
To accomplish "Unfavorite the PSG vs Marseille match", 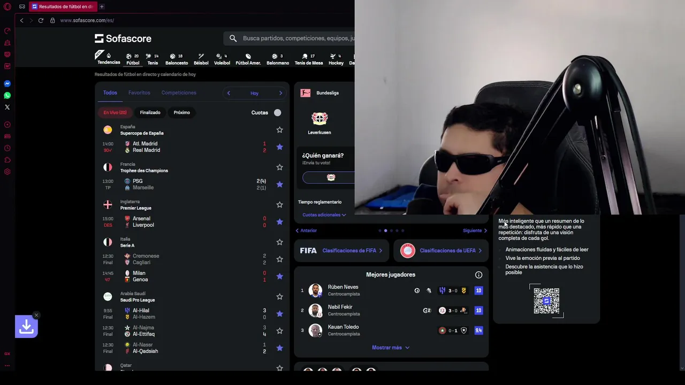I will coord(279,184).
